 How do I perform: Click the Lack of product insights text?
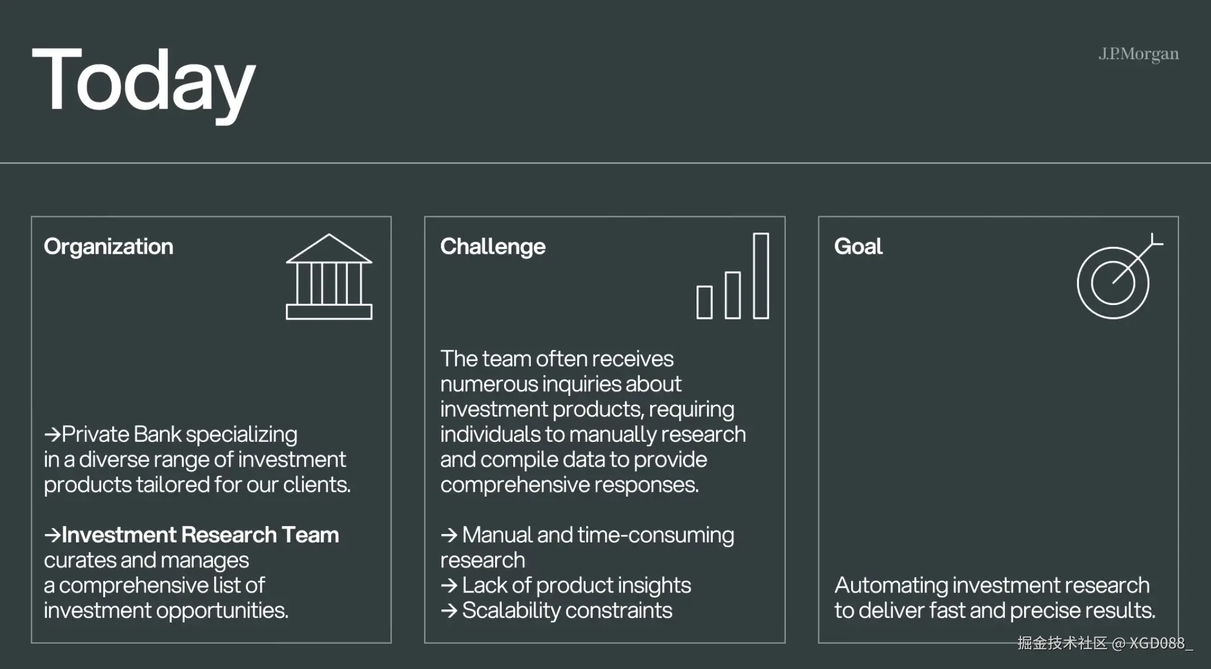coord(577,585)
